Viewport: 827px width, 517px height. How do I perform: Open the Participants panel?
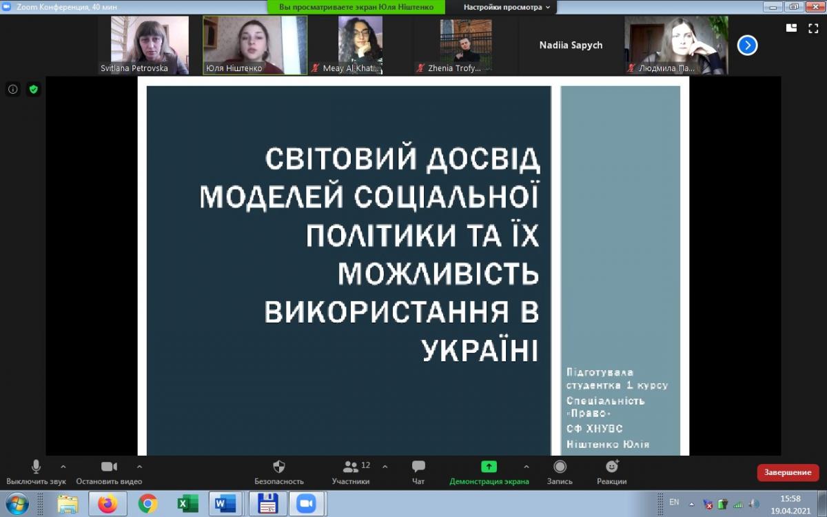tap(351, 467)
